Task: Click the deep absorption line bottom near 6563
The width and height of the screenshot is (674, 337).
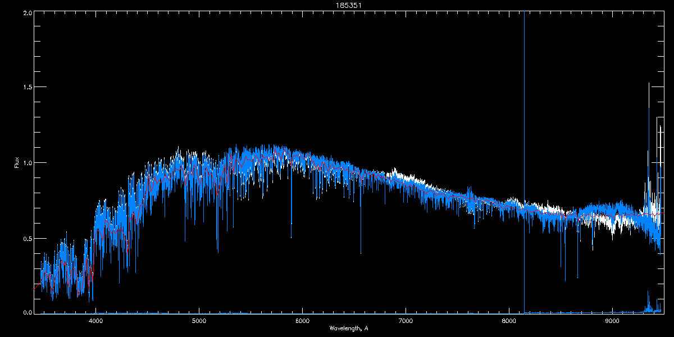Action: click(x=361, y=253)
